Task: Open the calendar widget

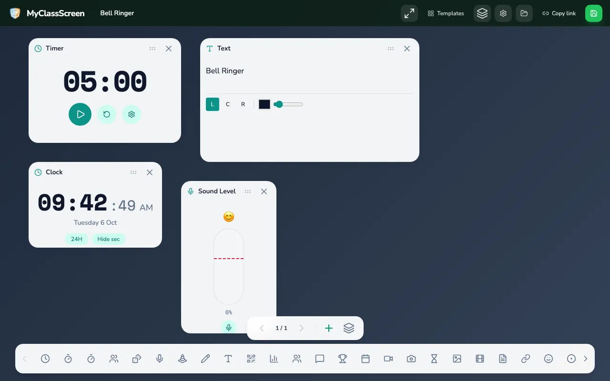Action: [x=366, y=359]
